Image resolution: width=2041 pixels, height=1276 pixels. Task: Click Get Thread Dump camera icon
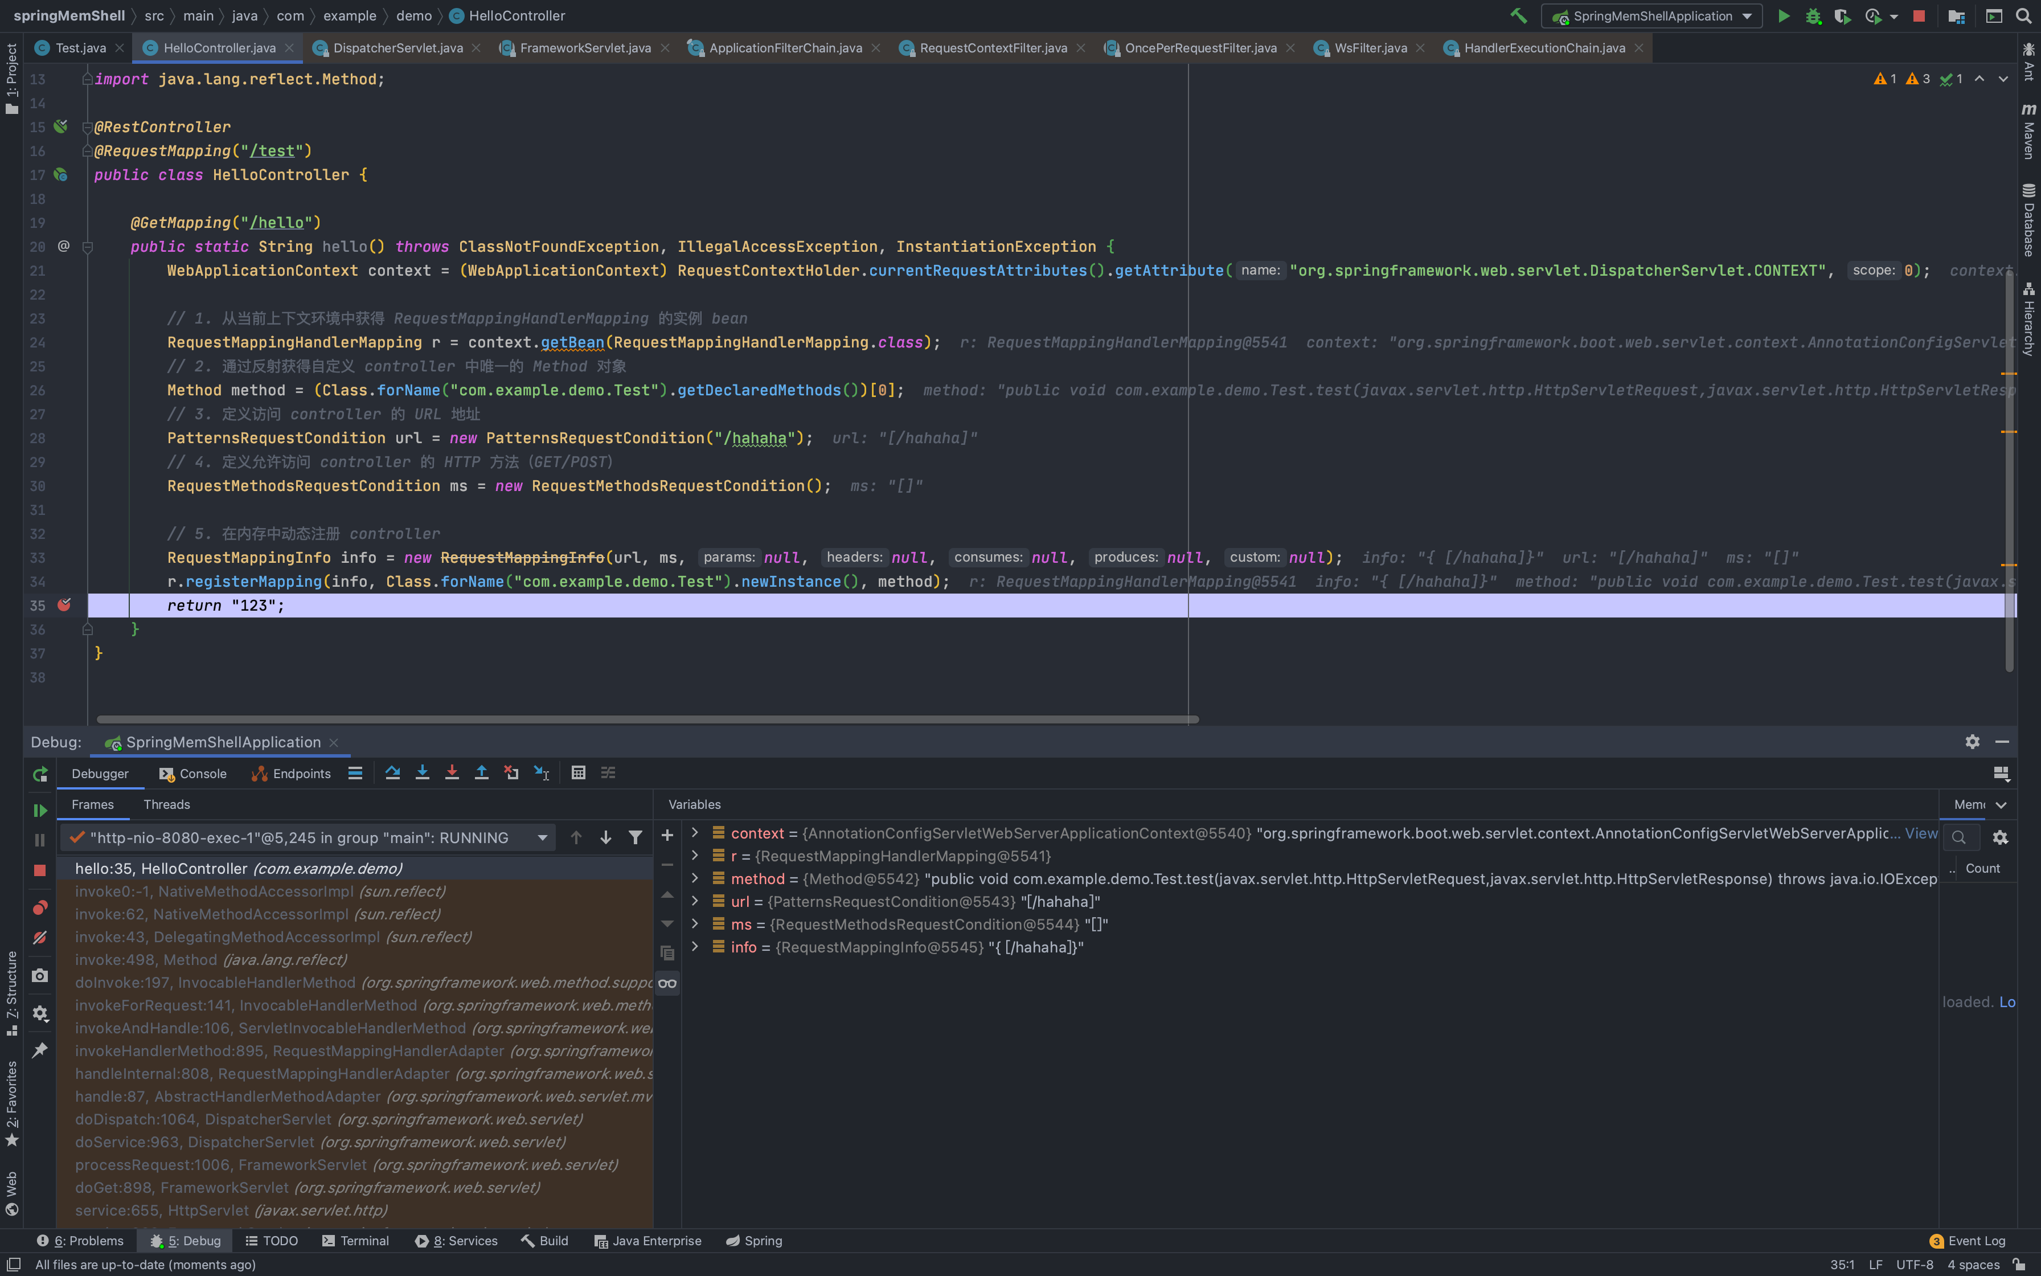click(x=40, y=976)
